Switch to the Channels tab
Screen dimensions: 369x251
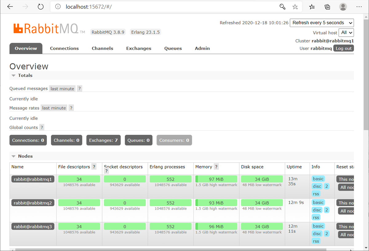[x=102, y=48]
